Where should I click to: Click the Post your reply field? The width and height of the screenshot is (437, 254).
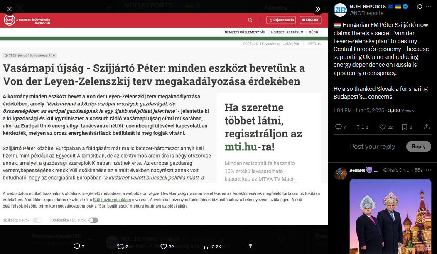click(372, 147)
